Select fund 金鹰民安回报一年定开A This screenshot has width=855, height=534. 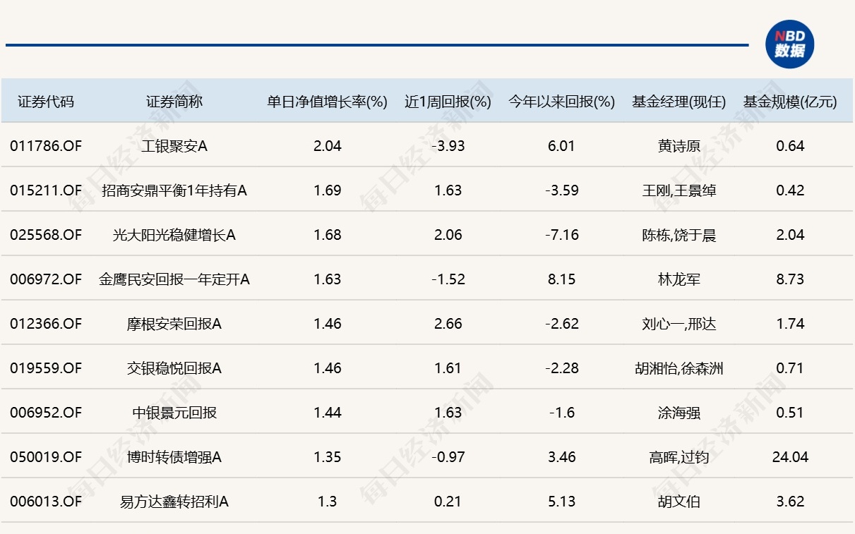[x=174, y=279]
